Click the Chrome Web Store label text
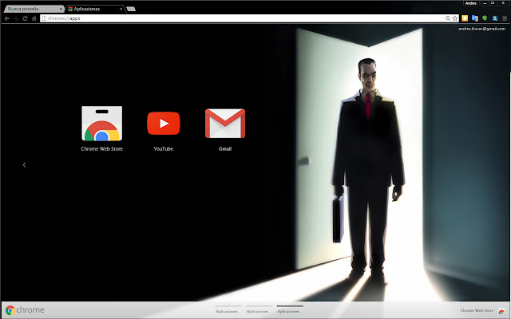Image resolution: width=511 pixels, height=319 pixels. tap(102, 149)
